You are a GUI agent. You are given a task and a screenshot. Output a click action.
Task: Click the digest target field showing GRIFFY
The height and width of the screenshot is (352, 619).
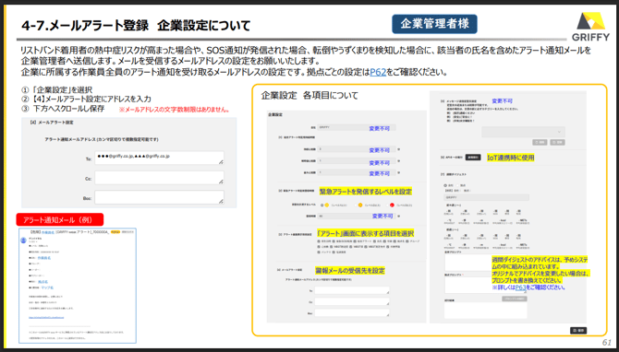tap(487, 197)
